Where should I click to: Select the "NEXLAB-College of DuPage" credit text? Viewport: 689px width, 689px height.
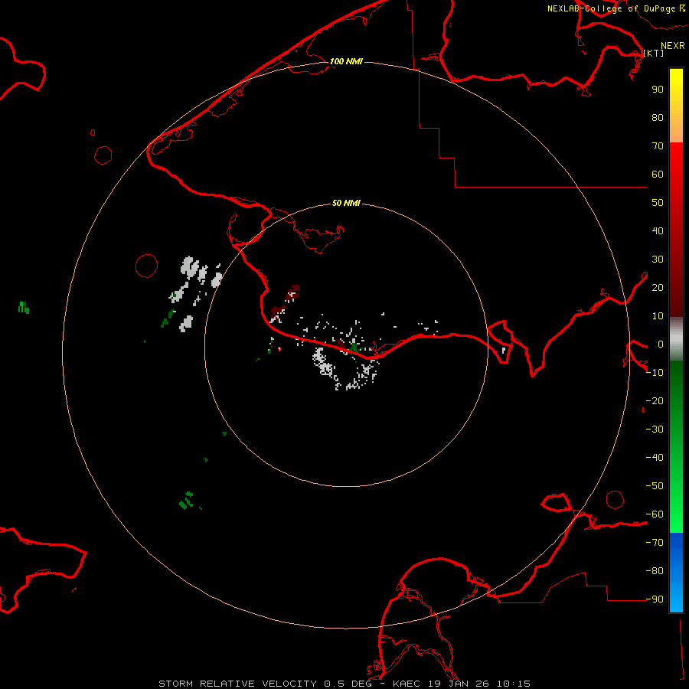(611, 8)
